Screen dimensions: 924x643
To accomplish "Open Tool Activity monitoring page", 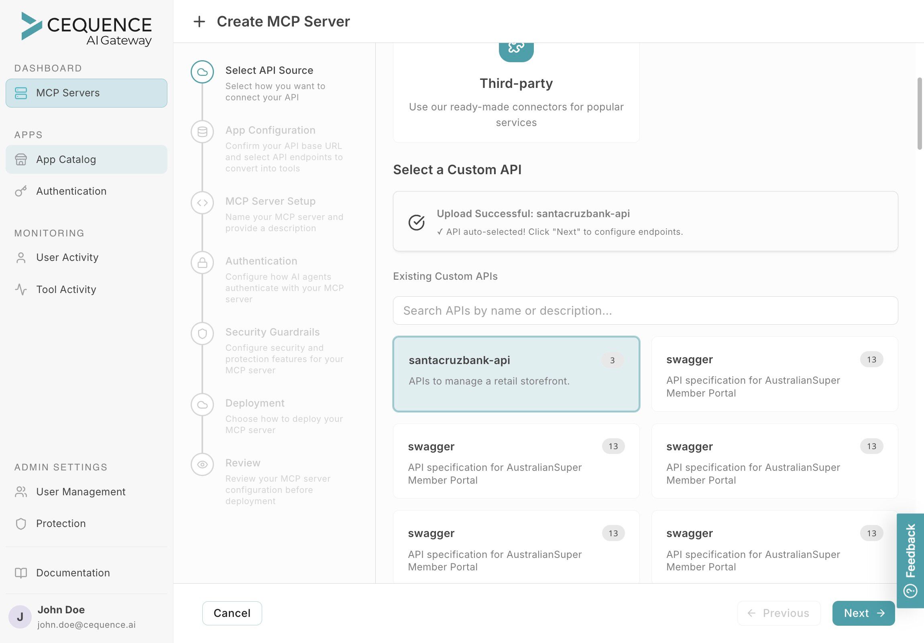I will pos(66,289).
